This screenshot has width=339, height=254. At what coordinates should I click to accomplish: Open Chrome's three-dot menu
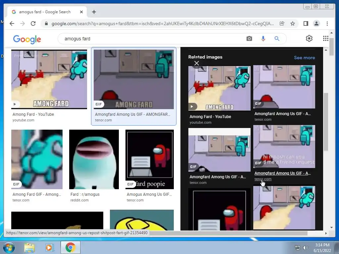tap(327, 23)
